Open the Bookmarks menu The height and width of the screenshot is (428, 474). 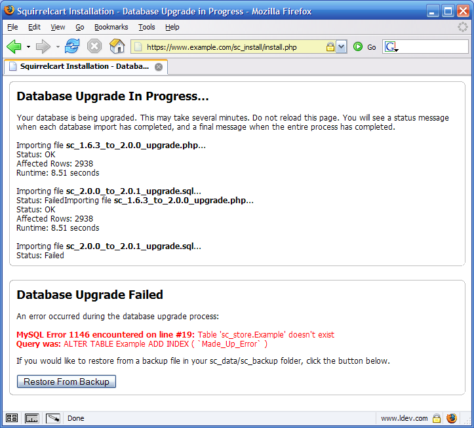pyautogui.click(x=111, y=27)
